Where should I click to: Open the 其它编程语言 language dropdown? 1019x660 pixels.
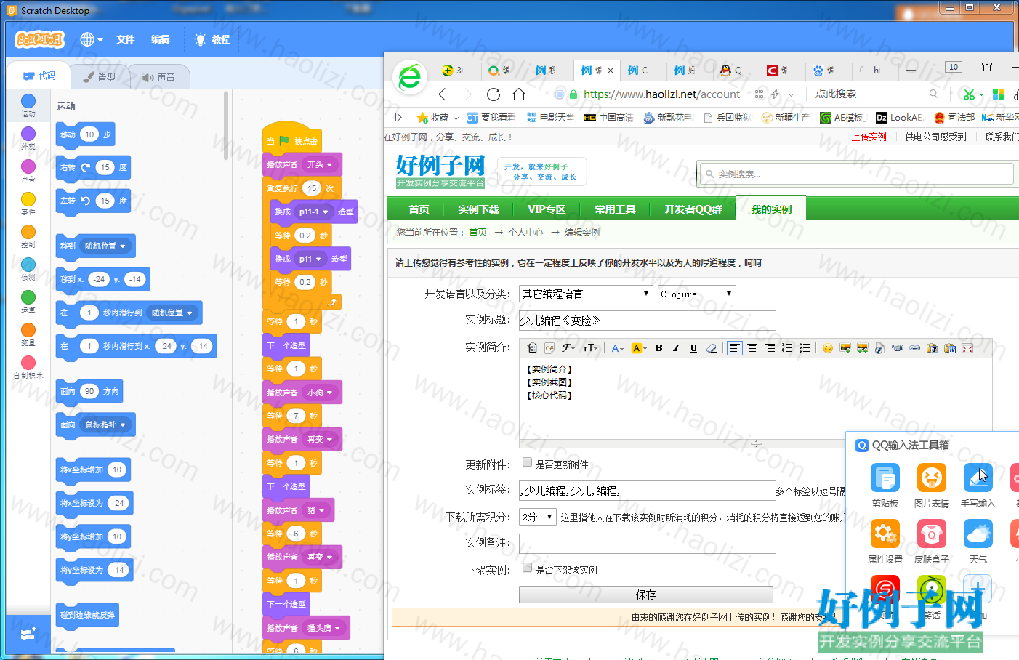click(x=586, y=294)
